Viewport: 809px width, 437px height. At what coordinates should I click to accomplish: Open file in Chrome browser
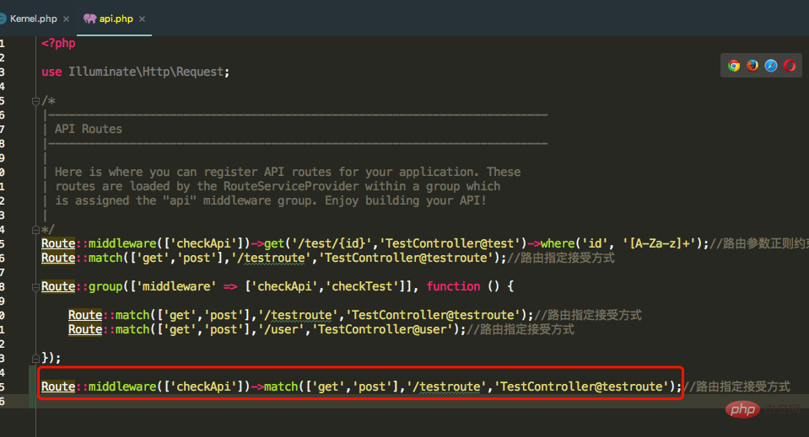click(x=735, y=66)
